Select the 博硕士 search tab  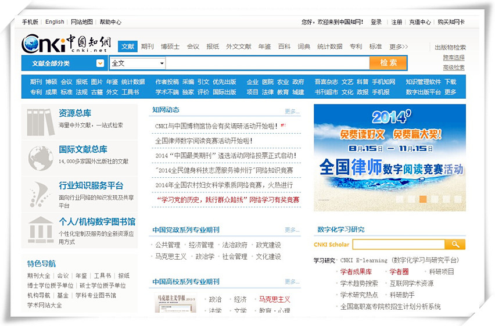coord(170,46)
